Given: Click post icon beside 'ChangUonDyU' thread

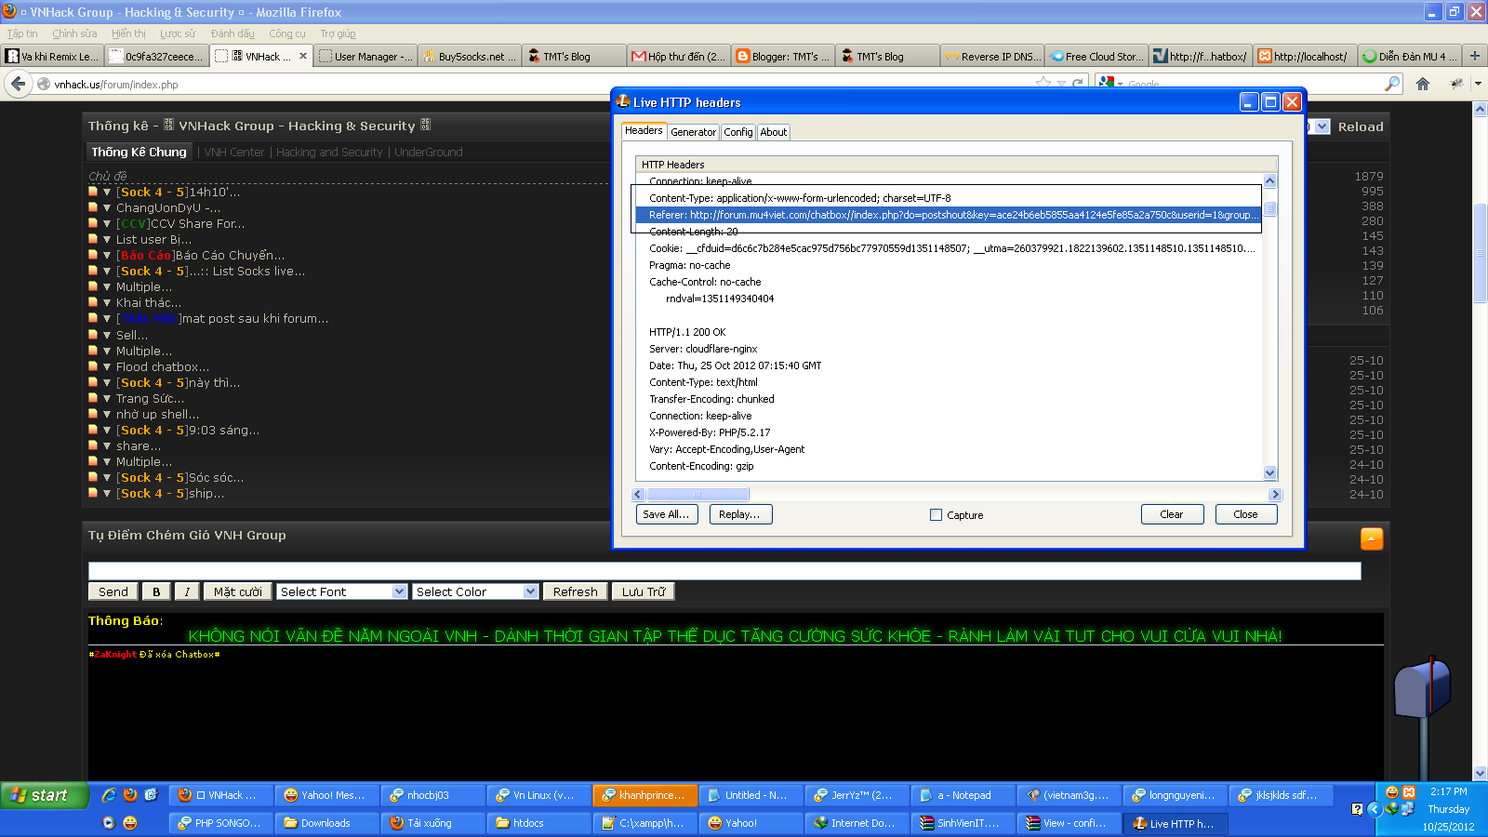Looking at the screenshot, I should pyautogui.click(x=93, y=207).
